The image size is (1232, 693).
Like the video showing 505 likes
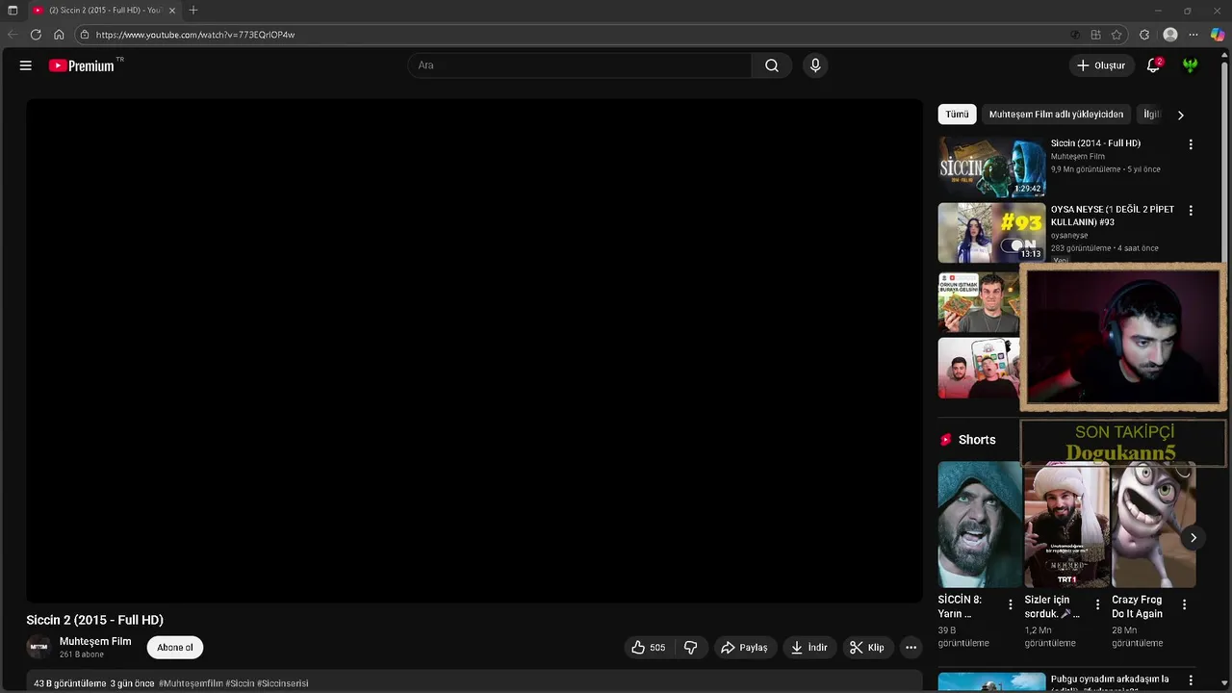pos(649,648)
